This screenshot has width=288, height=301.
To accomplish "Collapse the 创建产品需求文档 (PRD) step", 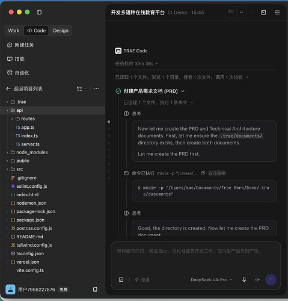I will pos(183,92).
